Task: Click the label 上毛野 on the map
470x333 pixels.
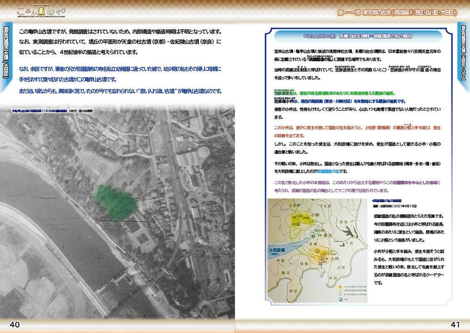Action: (x=295, y=206)
